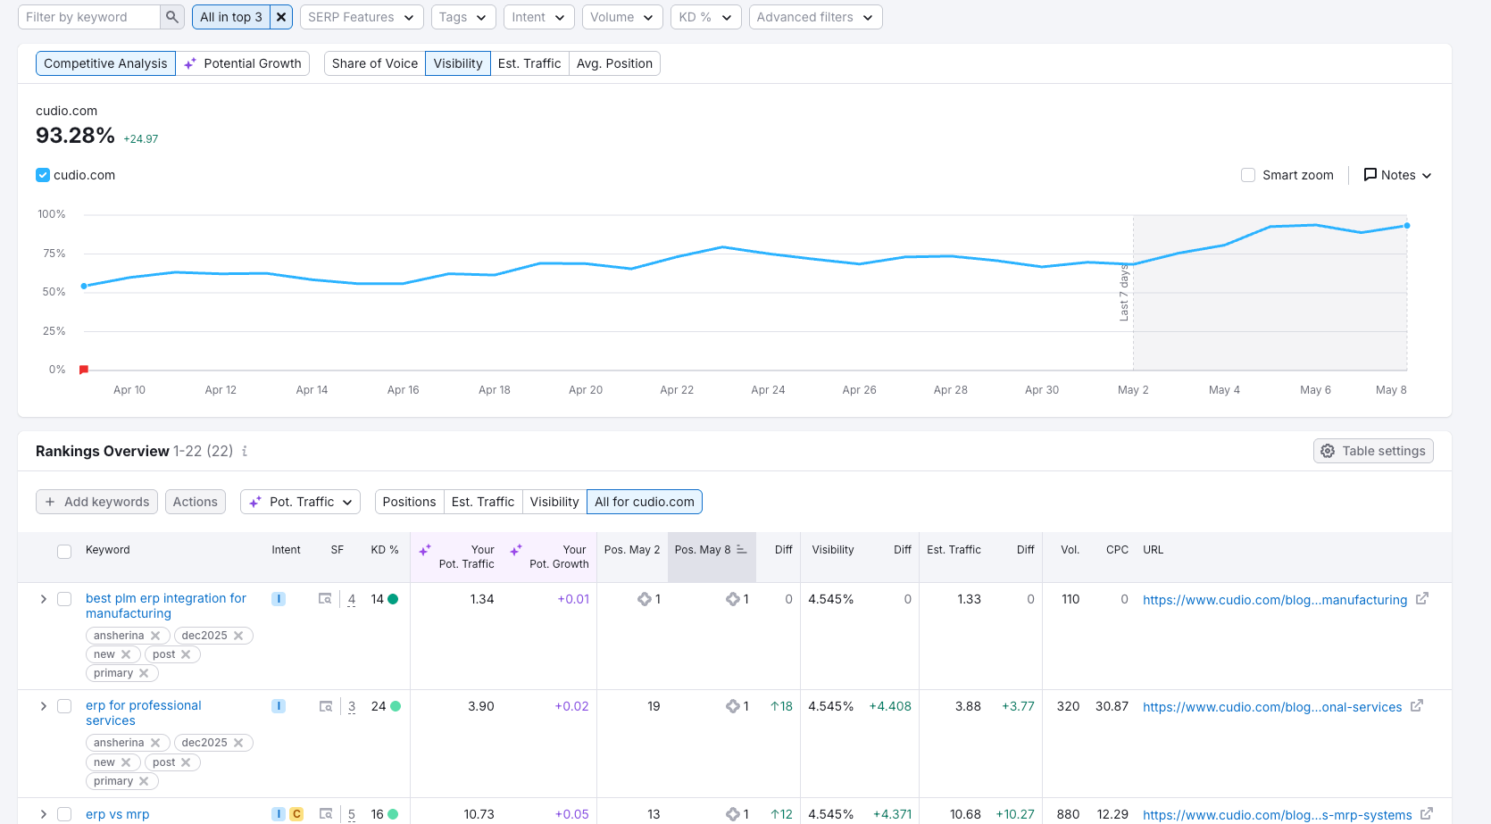
Task: Remove 'ansherina' tag from best plm erp row
Action: click(x=155, y=636)
